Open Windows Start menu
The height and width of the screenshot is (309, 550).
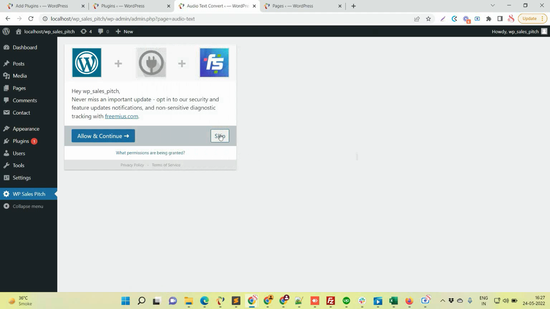(126, 301)
